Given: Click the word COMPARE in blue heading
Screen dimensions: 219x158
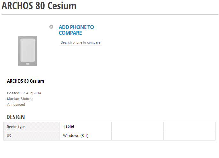Looking at the screenshot, I should click(70, 33).
